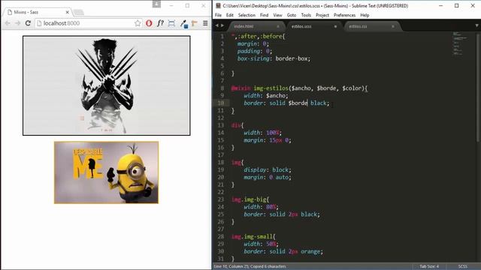
Task: Open SCSS syntax selector in status bar
Action: [463, 266]
